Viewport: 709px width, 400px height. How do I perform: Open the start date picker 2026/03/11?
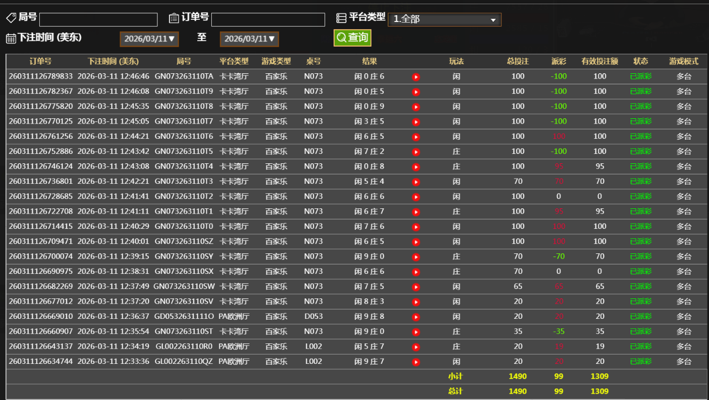(x=149, y=39)
